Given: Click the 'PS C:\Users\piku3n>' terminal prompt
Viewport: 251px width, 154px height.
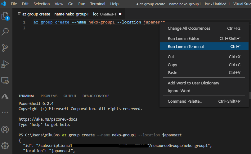Looking at the screenshot, I should pyautogui.click(x=39, y=135).
